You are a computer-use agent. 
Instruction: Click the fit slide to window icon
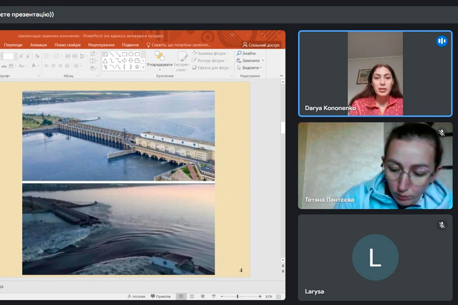tap(278, 296)
